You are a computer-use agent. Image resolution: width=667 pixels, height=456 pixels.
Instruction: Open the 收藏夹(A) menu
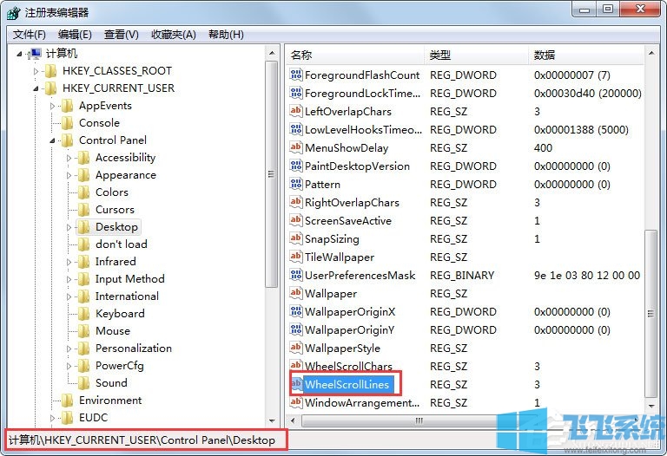pyautogui.click(x=174, y=35)
